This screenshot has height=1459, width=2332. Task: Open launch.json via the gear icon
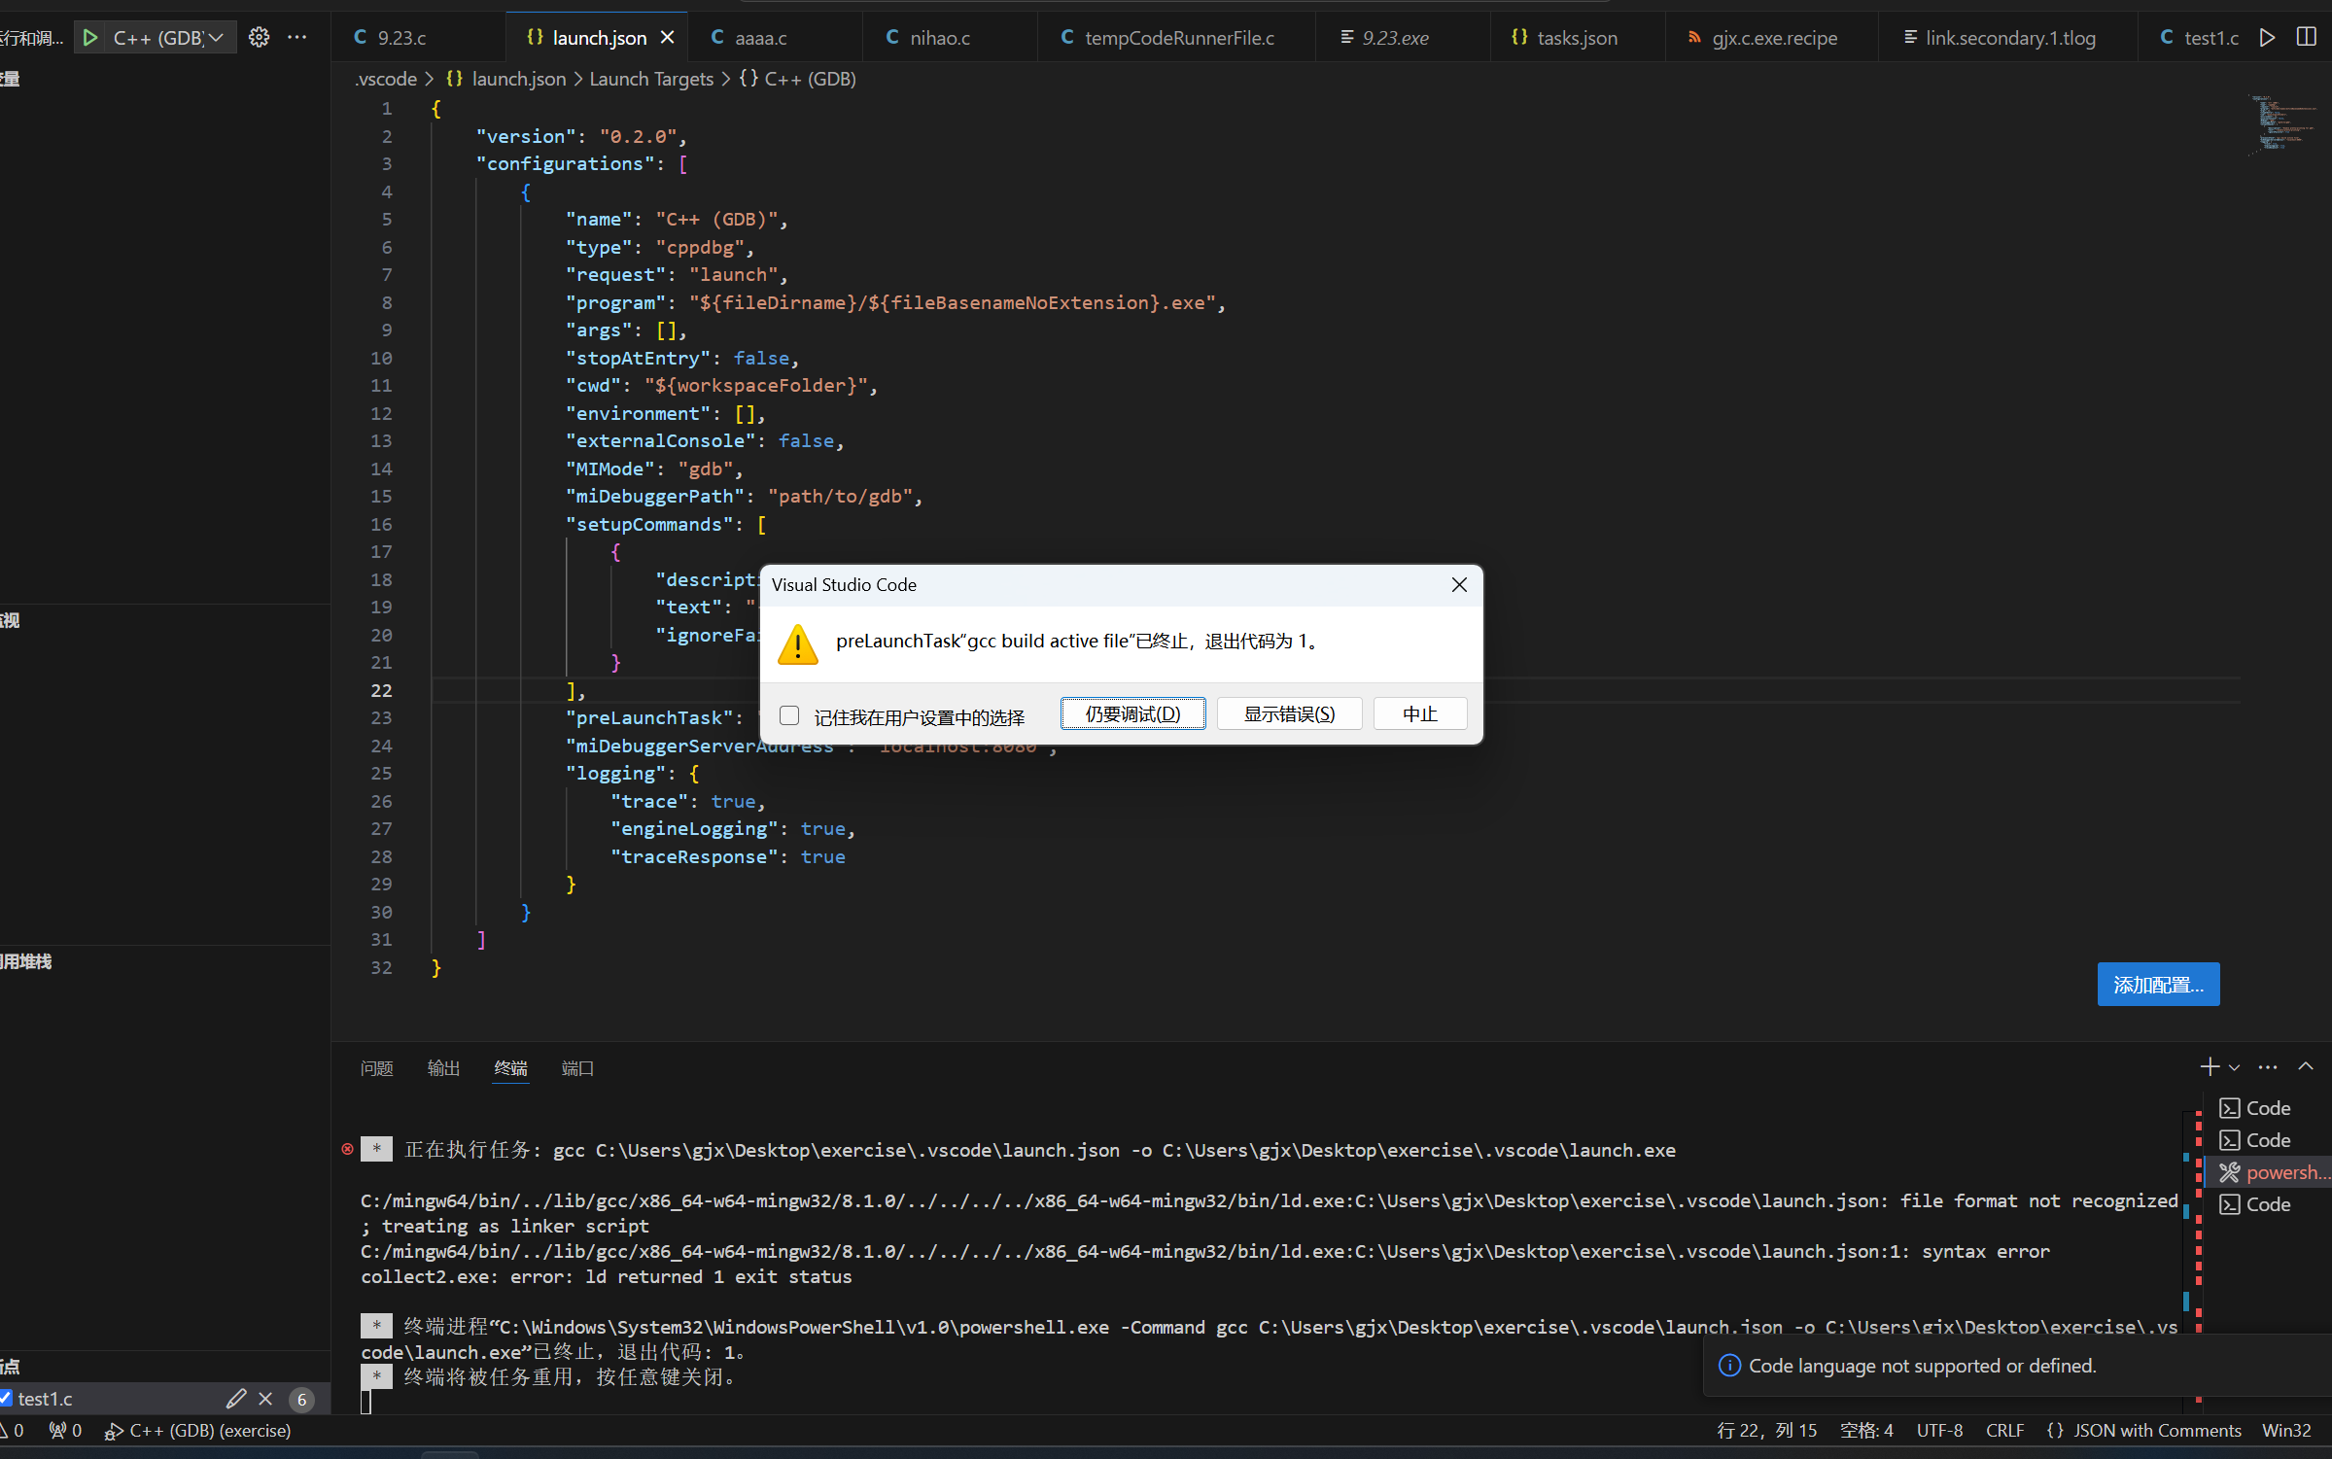pyautogui.click(x=259, y=38)
